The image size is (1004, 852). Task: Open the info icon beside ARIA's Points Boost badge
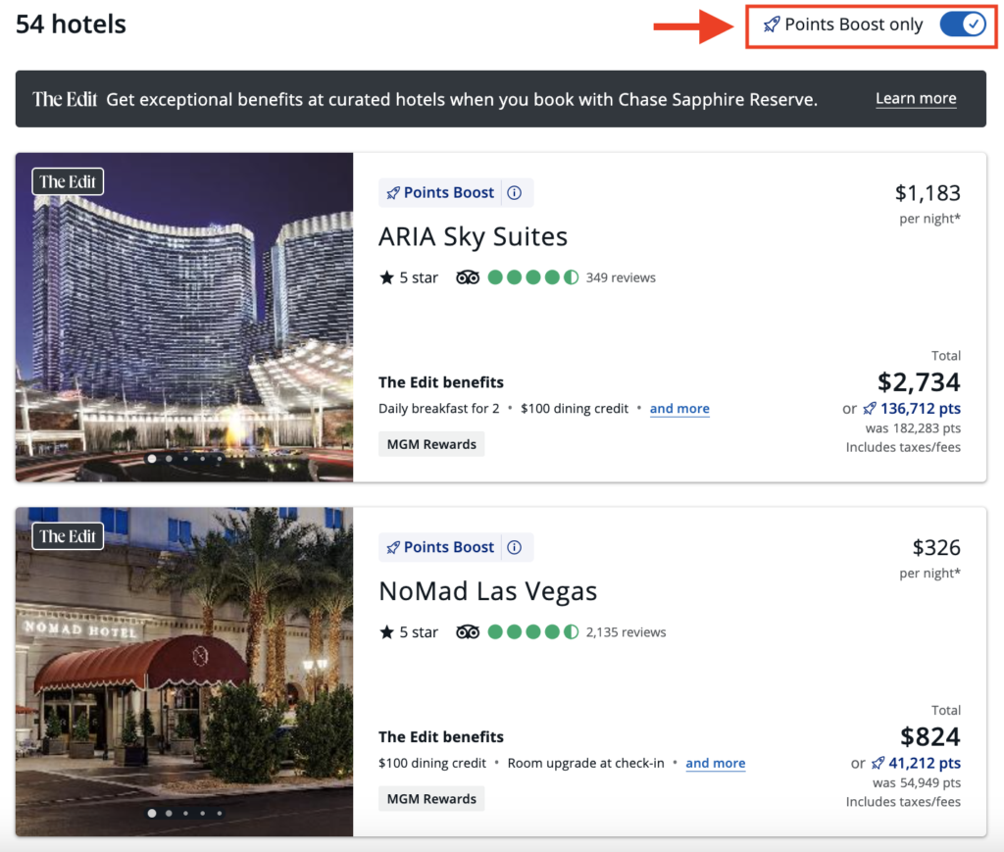[515, 192]
